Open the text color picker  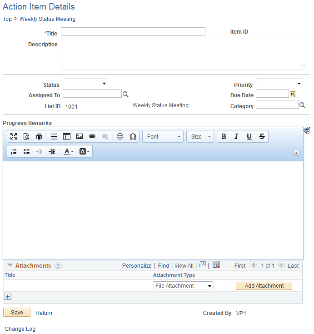69,151
